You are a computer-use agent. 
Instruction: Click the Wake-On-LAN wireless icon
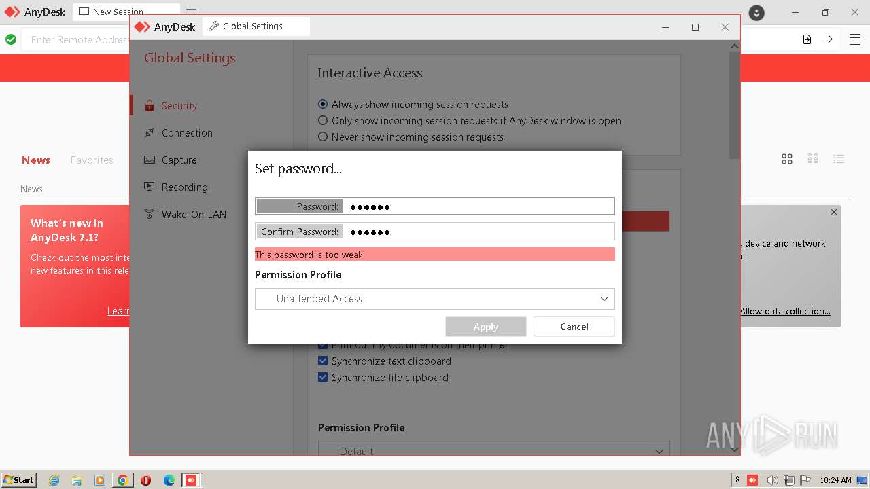149,214
